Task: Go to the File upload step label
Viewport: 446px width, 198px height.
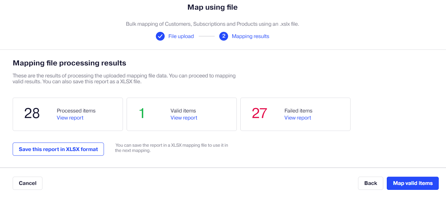Action: [x=181, y=36]
